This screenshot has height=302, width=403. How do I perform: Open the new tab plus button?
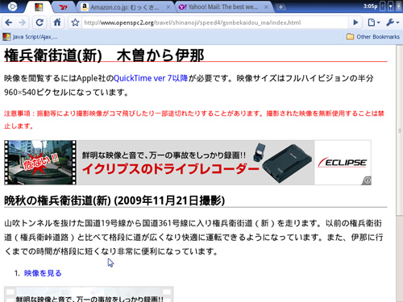tap(280, 7)
